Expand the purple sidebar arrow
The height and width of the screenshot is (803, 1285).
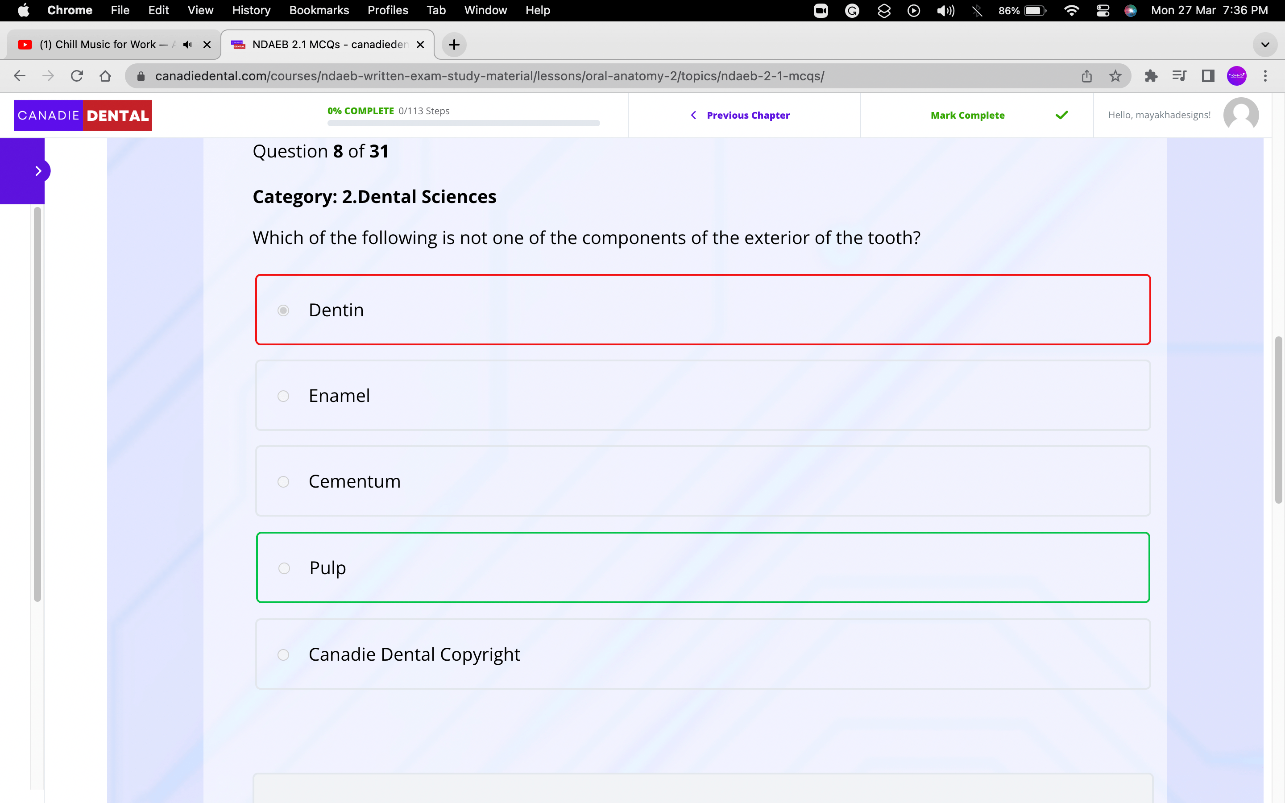point(38,170)
